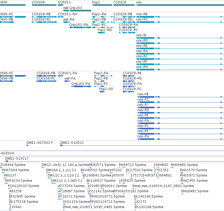Click the EK175528.5prime EST label

[x=24, y=202]
